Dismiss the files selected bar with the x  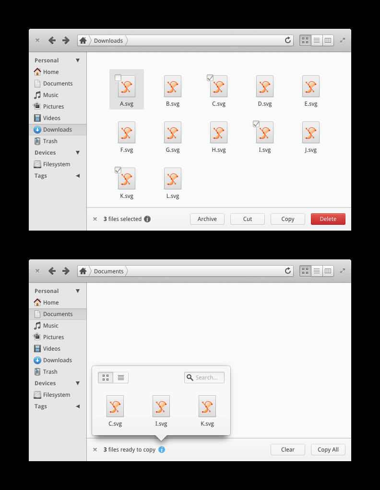pos(95,219)
